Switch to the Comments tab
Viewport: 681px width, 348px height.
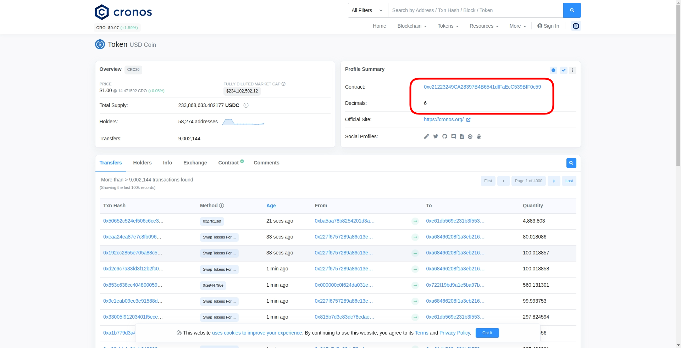(266, 163)
